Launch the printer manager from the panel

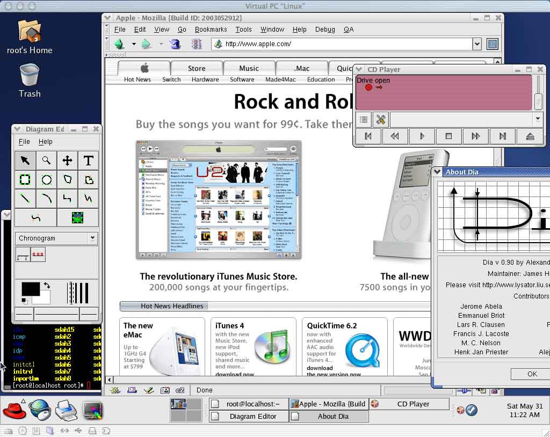tap(66, 411)
